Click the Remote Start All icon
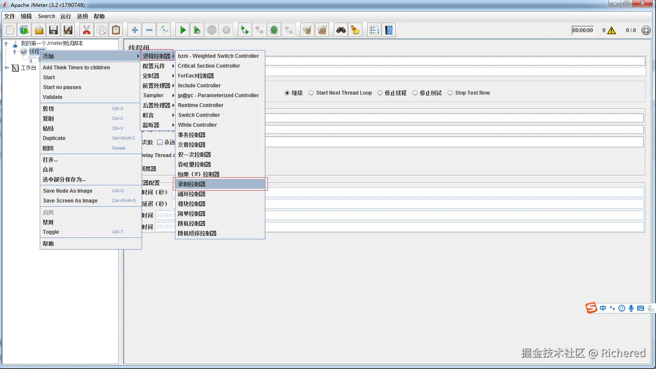656x369 pixels. pos(245,30)
